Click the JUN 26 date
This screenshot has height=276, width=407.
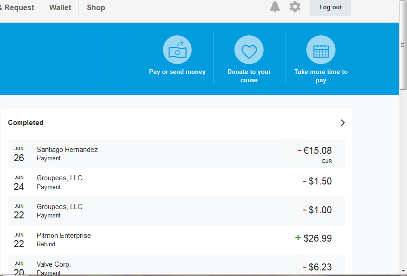(x=19, y=154)
